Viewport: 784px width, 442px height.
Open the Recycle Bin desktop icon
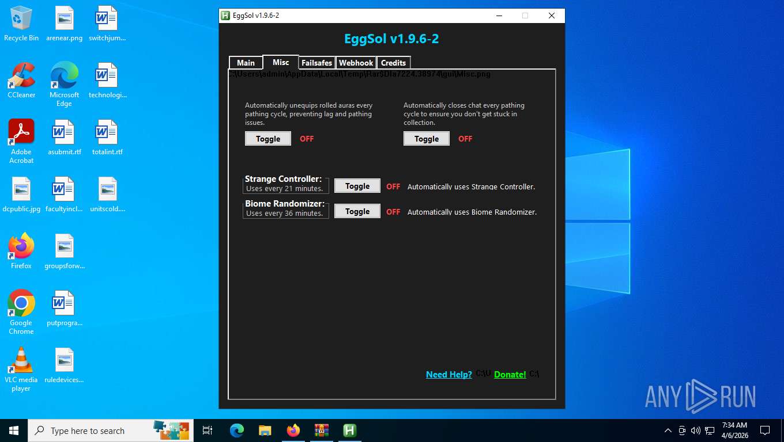point(21,24)
